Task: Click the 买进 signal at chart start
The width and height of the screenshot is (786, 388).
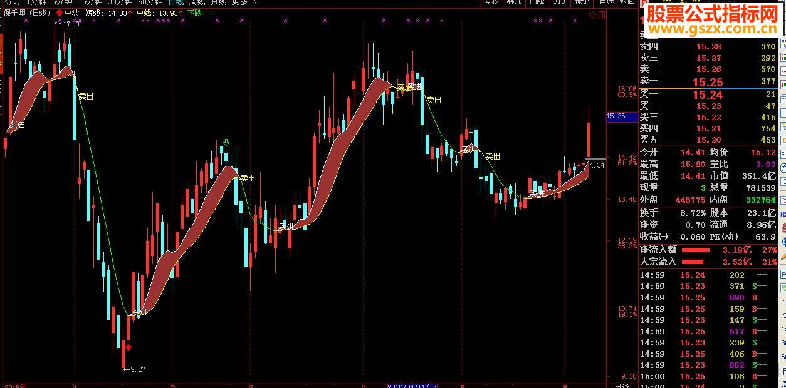Action: click(x=18, y=125)
